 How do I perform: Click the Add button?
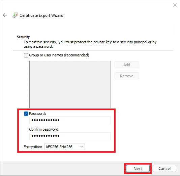click(127, 65)
